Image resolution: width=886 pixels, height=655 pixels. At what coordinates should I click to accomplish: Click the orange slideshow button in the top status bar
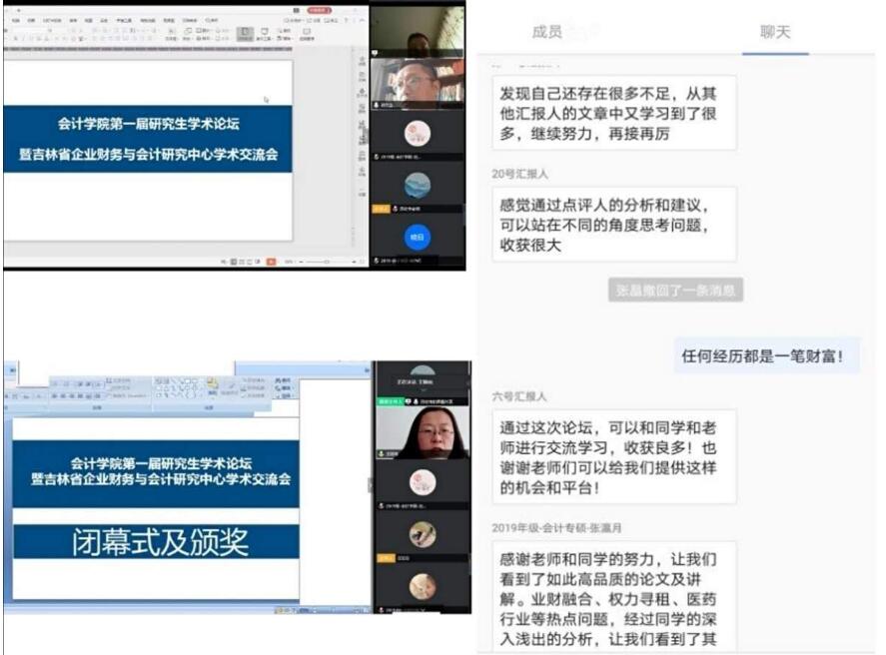click(269, 261)
